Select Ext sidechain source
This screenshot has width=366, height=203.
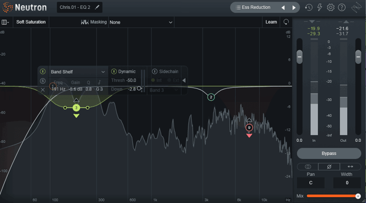(x=173, y=80)
